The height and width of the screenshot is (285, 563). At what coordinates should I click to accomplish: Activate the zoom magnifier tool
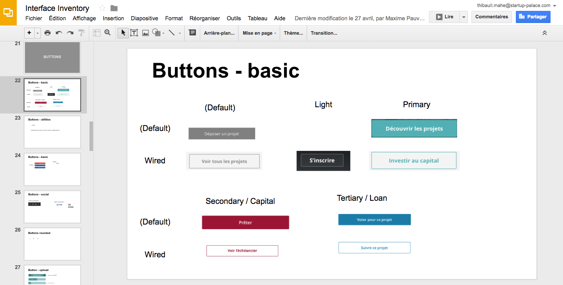[108, 33]
